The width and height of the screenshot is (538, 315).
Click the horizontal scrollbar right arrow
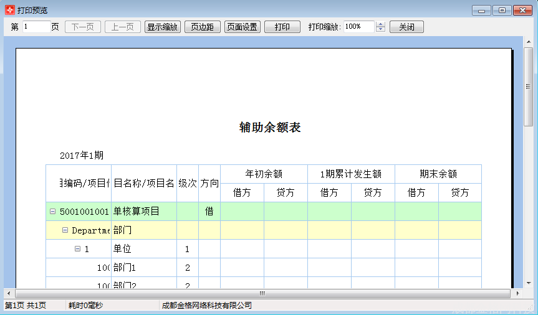pos(517,293)
